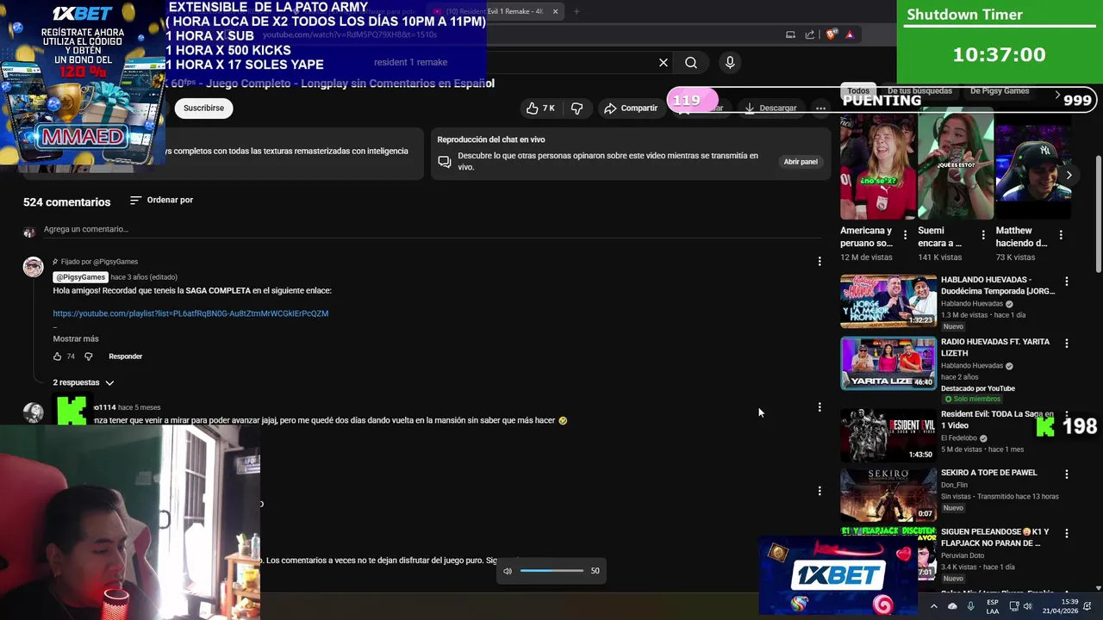Click the OneDrive cloud tray icon

(x=952, y=606)
